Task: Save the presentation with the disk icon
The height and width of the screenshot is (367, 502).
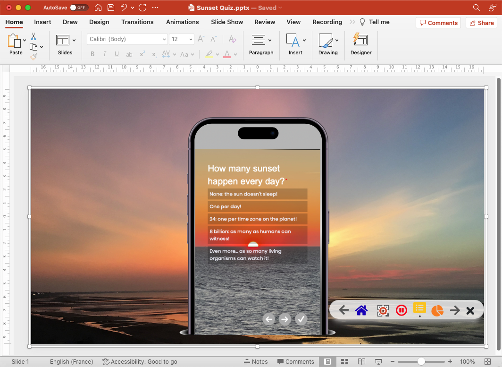Action: [110, 8]
